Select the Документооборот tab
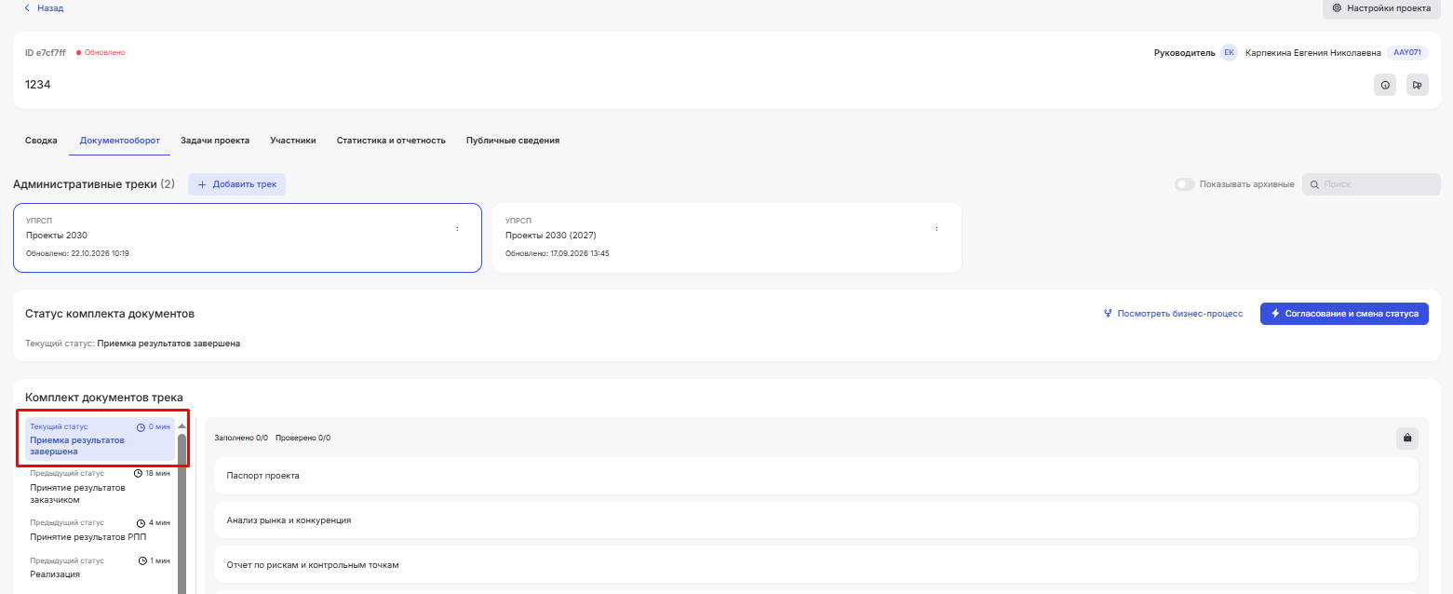This screenshot has height=594, width=1453. pos(120,141)
